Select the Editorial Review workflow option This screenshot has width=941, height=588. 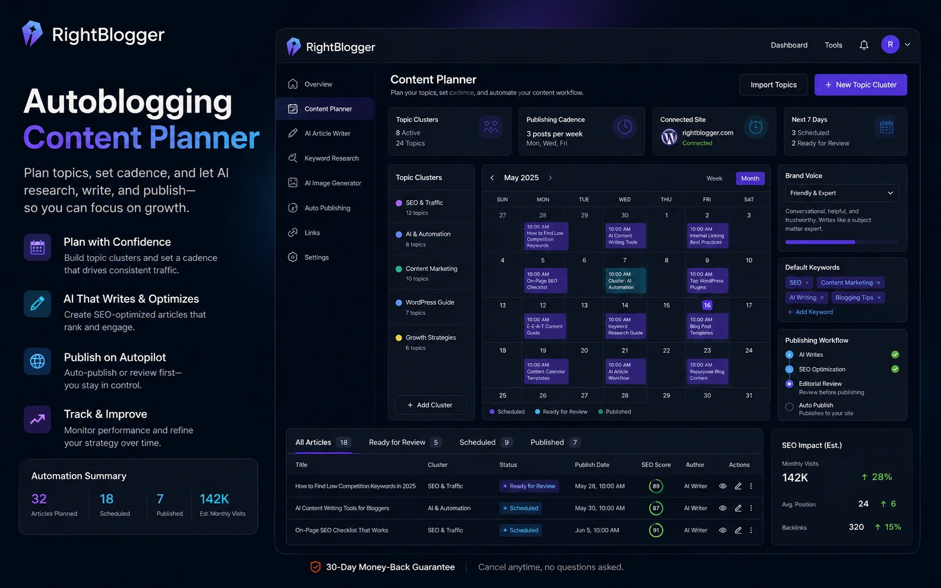point(789,384)
